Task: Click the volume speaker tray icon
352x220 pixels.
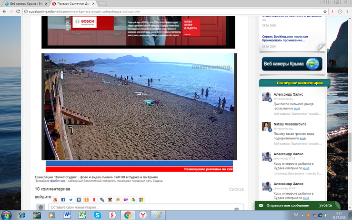Action: coord(325,215)
